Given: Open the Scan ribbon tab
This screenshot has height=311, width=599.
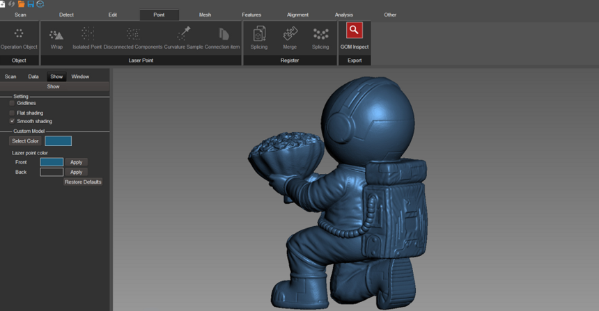Looking at the screenshot, I should (x=20, y=15).
